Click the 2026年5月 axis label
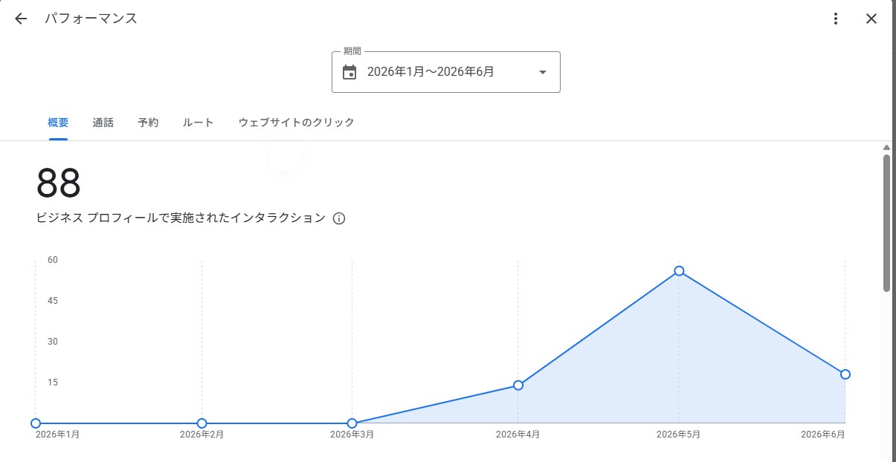Screen dimensions: 896x462 click(x=679, y=435)
